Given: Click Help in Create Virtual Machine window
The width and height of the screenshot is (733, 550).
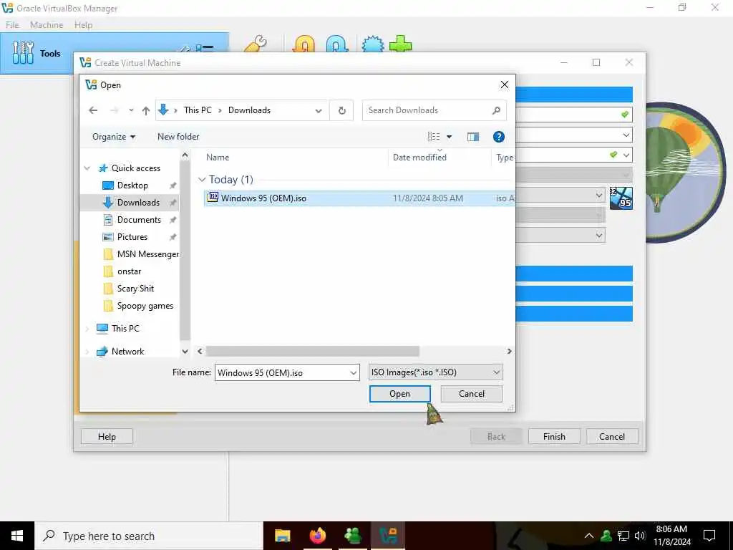Looking at the screenshot, I should (x=107, y=436).
